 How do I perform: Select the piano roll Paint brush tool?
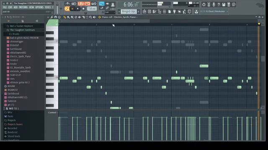(68, 17)
